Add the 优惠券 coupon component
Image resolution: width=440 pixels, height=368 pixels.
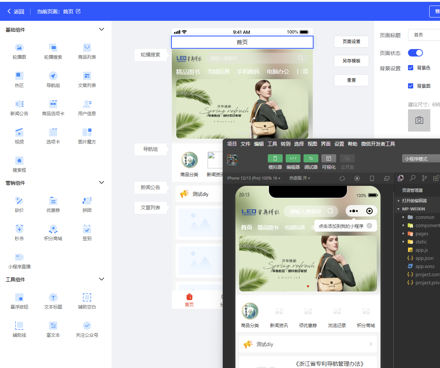53,205
